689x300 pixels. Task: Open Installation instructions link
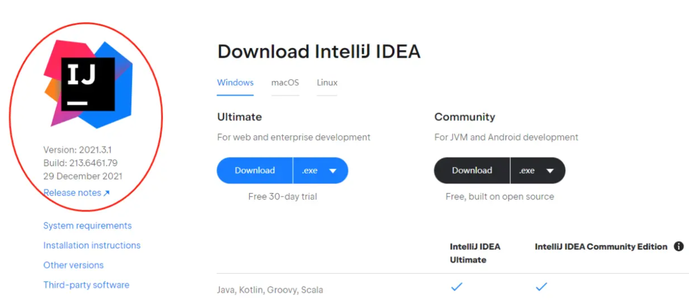tap(92, 245)
